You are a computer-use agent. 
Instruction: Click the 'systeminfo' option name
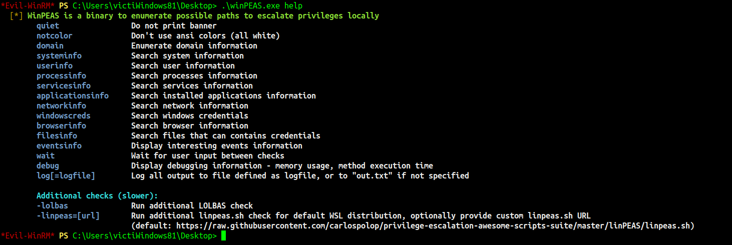click(x=59, y=55)
